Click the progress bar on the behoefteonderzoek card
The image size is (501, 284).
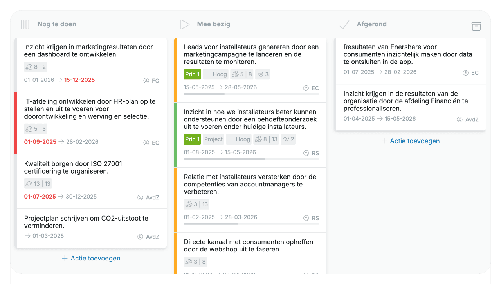pos(251,159)
